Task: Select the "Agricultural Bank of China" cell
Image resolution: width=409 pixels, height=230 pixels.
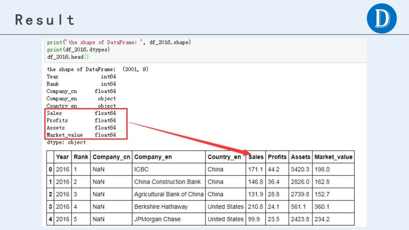Action: (x=169, y=194)
